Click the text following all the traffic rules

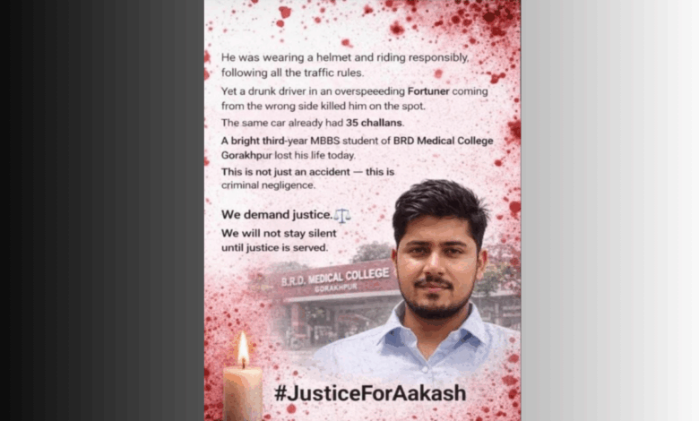tap(292, 73)
